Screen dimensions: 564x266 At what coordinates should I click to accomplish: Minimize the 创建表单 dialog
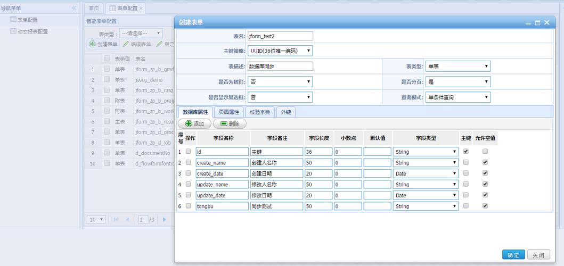(x=528, y=23)
